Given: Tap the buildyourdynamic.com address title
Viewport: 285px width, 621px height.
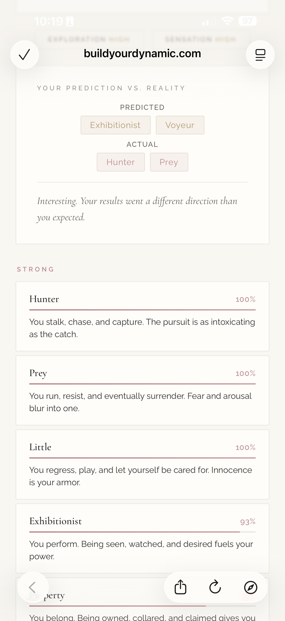Looking at the screenshot, I should coord(142,53).
